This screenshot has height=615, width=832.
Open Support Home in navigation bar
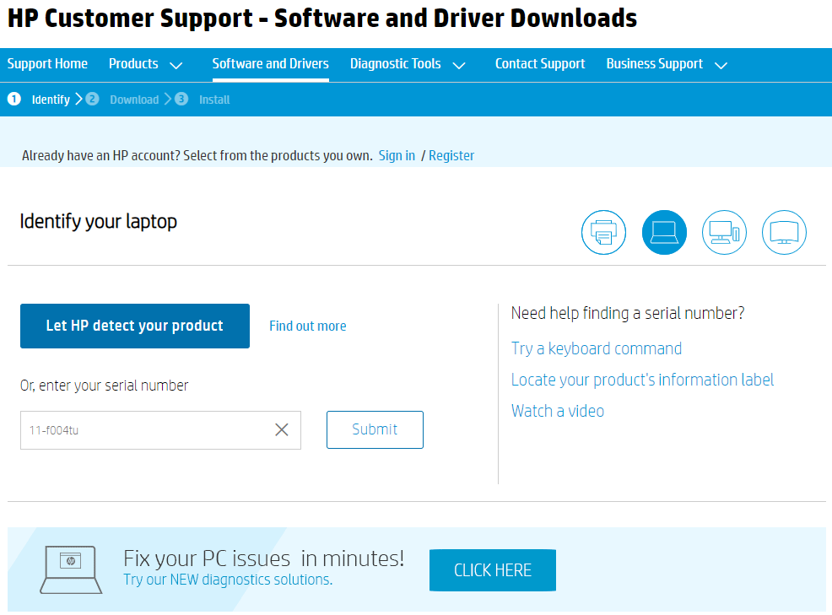(47, 63)
